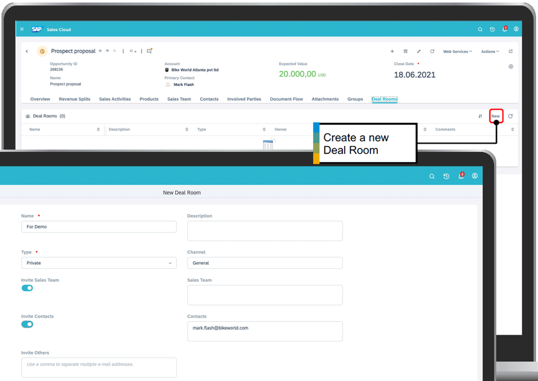Click sort arrows on Comments column in Deal Rooms table

(x=512, y=129)
